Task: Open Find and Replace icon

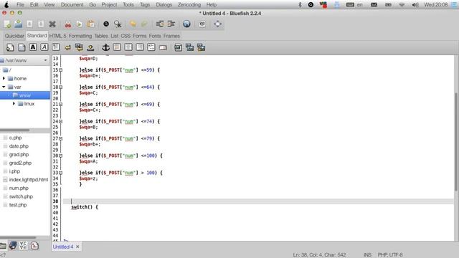Action: [118, 24]
